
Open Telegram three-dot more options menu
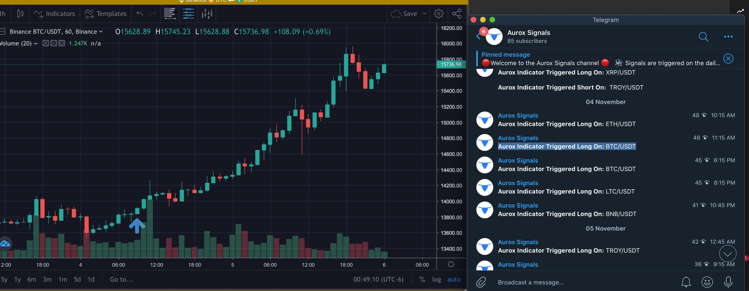click(728, 37)
